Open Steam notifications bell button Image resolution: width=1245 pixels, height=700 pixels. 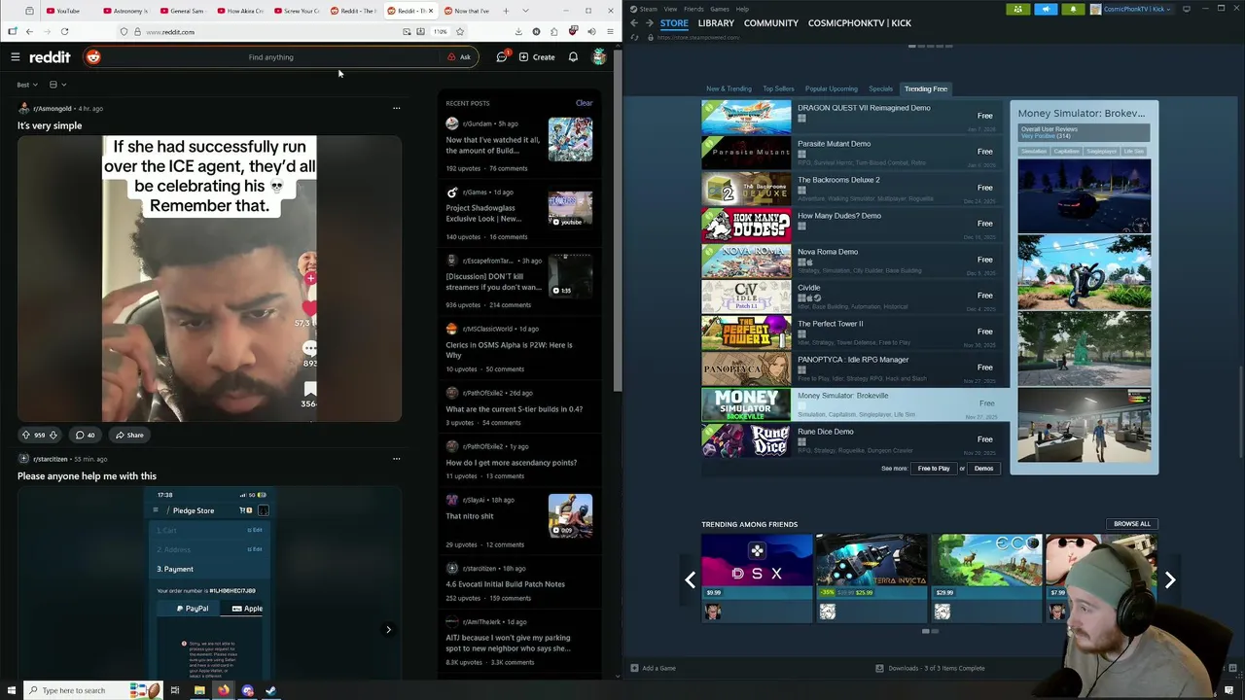[1073, 9]
